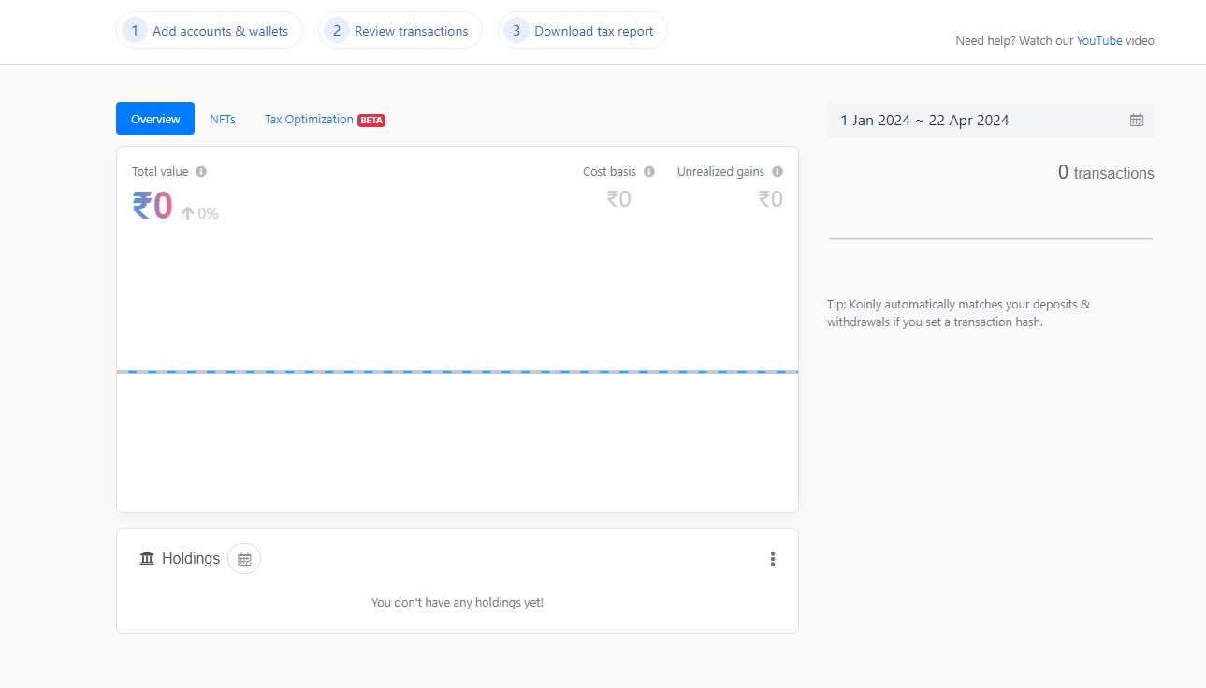
Task: Click the 1 Jan 2024 ~ 22 Apr 2024 date range field
Action: coord(991,120)
